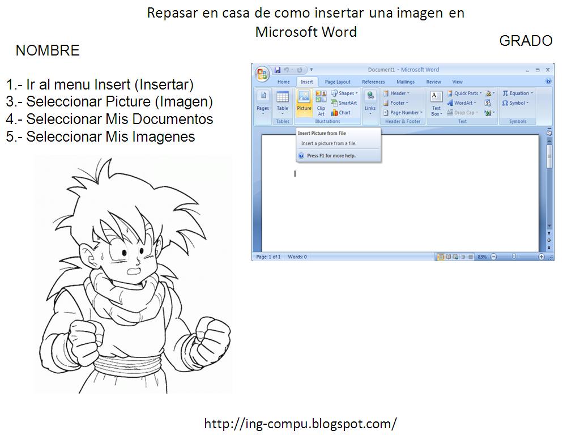
Task: Click the scrollbar down arrow in Word
Action: pyautogui.click(x=549, y=225)
